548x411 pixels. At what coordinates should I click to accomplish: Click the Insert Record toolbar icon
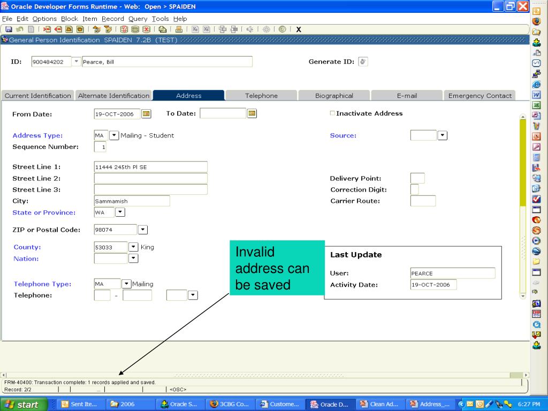tap(47, 29)
